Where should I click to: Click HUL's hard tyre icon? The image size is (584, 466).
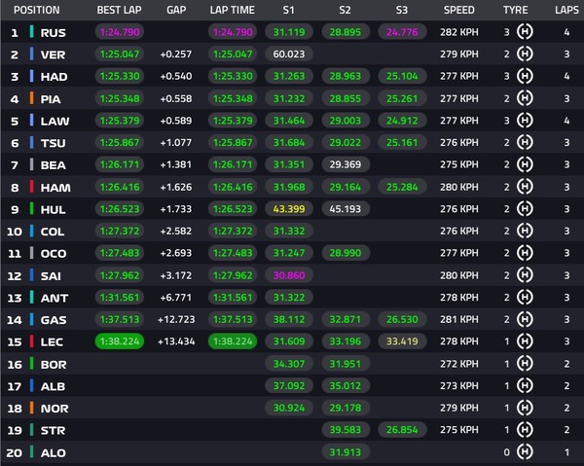[x=525, y=209]
